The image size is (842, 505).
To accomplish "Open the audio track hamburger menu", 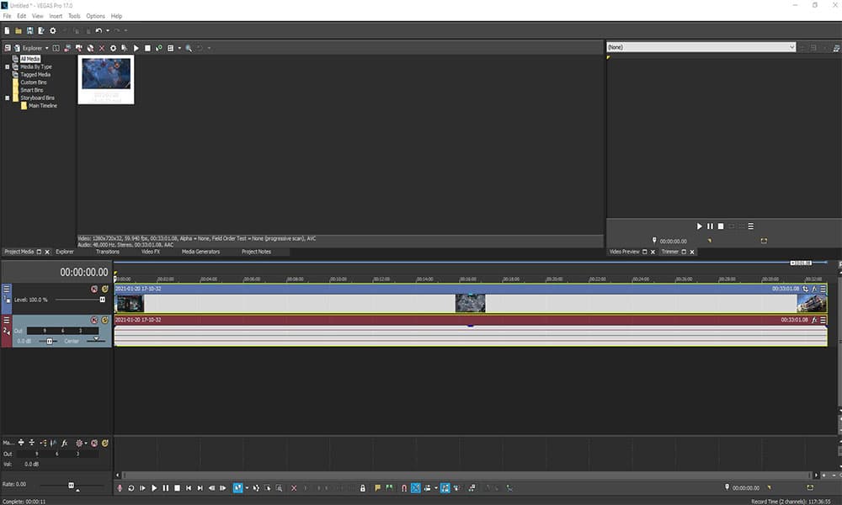I will (7, 320).
